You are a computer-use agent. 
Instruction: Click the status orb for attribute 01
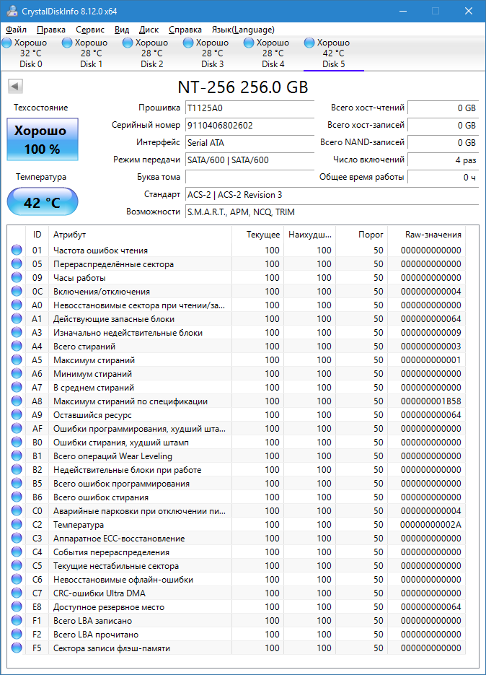pos(17,250)
